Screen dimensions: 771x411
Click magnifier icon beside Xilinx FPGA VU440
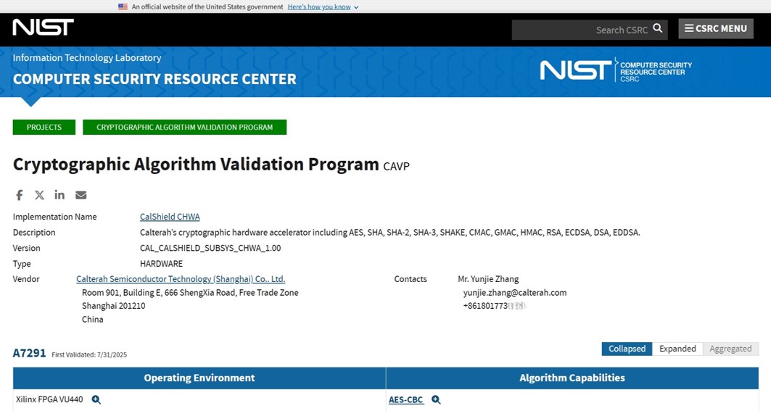click(96, 399)
